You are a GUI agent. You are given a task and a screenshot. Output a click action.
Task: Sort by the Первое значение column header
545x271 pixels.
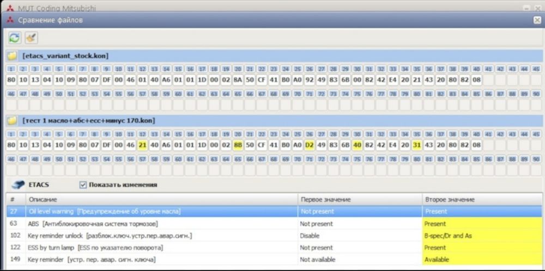point(360,200)
